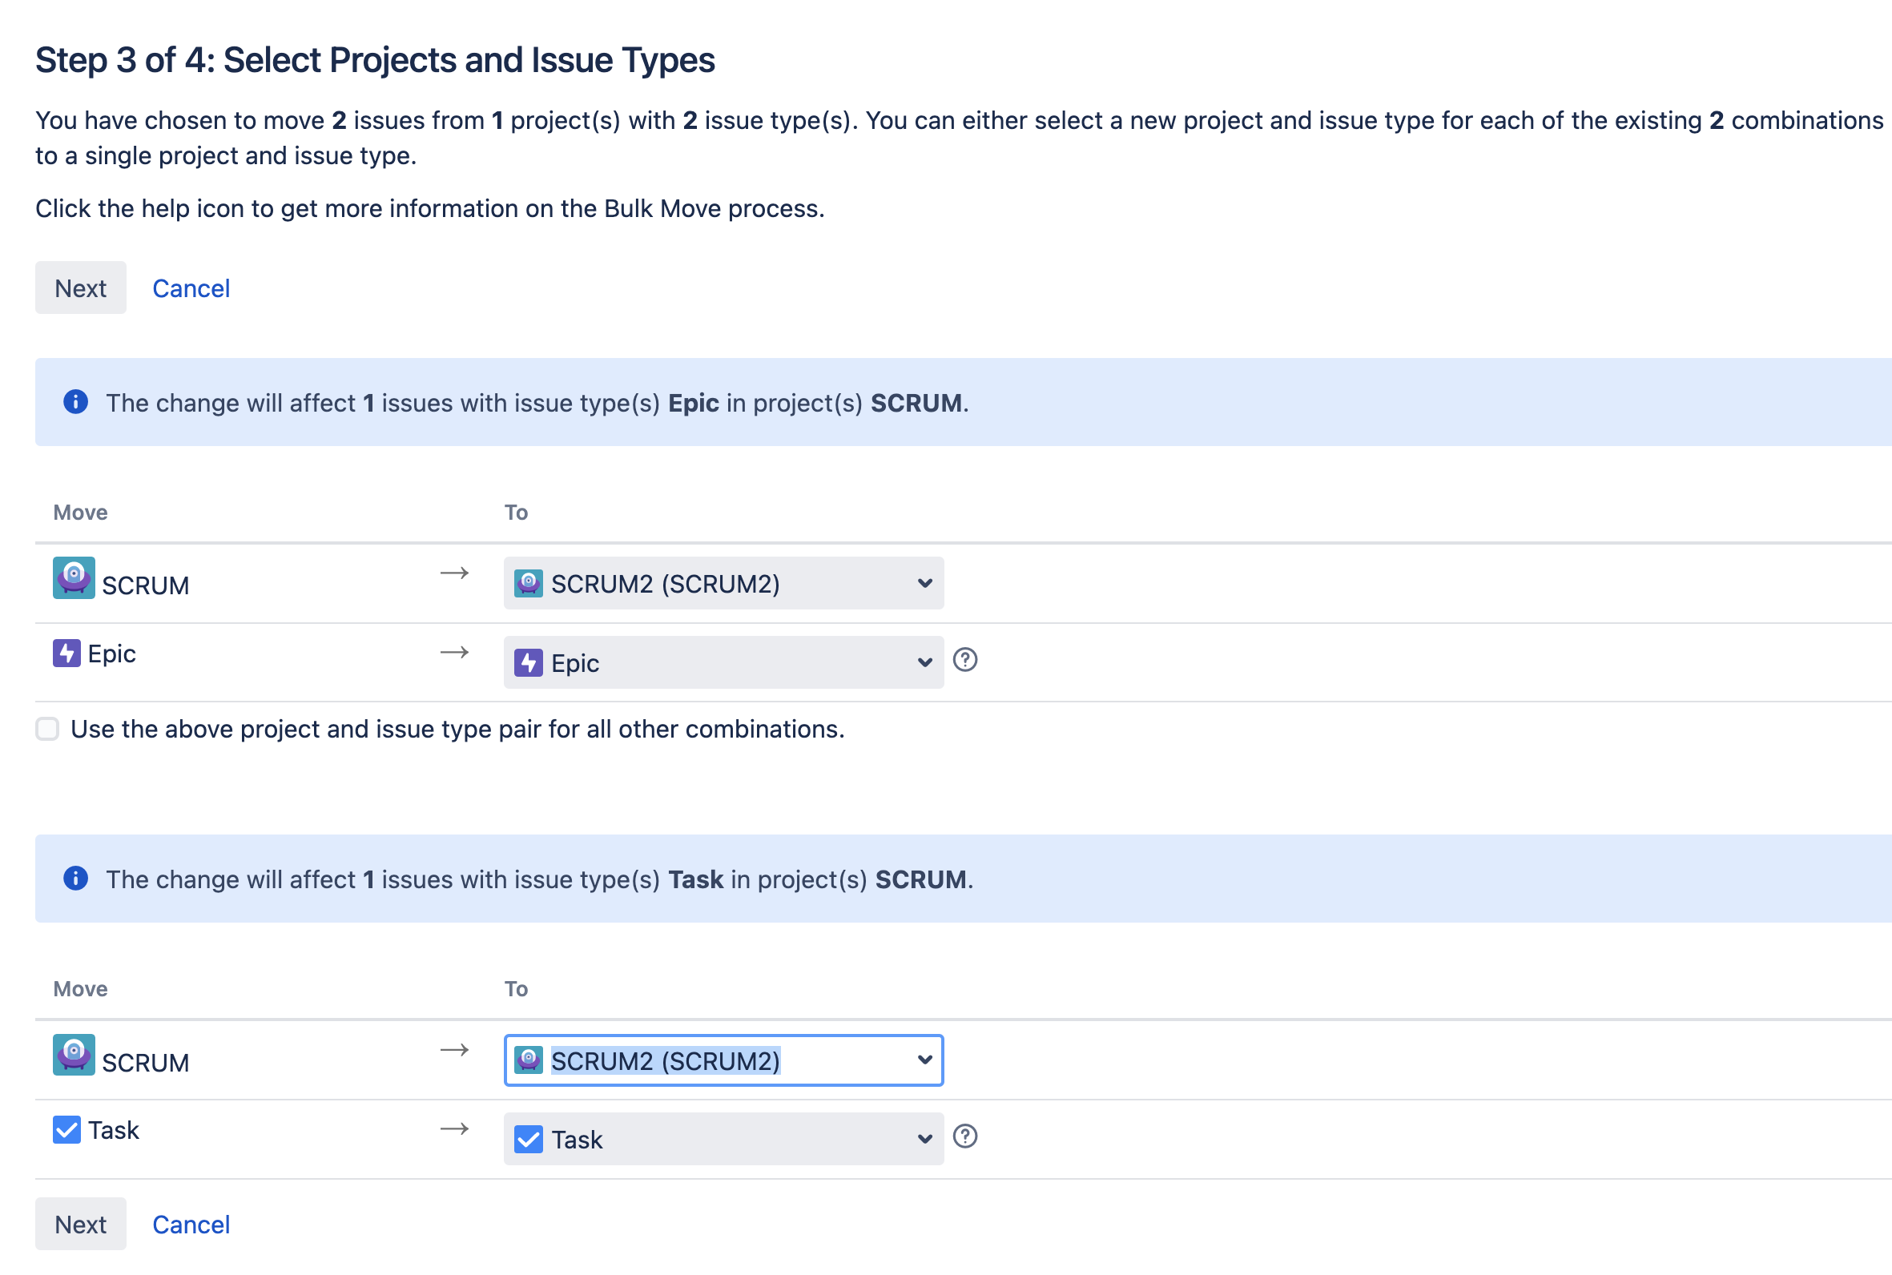Click the arrow next to Epic row
The image size is (1892, 1275).
pos(454,652)
